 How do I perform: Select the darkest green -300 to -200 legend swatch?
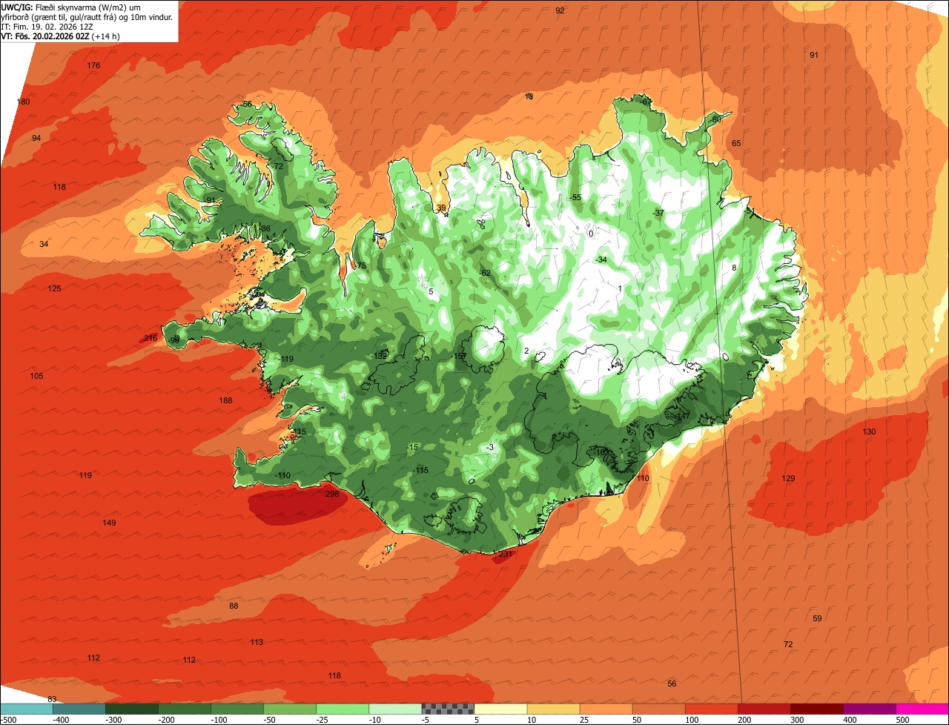131,709
